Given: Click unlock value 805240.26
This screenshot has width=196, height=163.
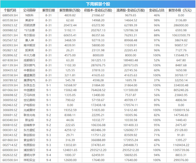Looking at the screenshot, I should tap(181, 90).
